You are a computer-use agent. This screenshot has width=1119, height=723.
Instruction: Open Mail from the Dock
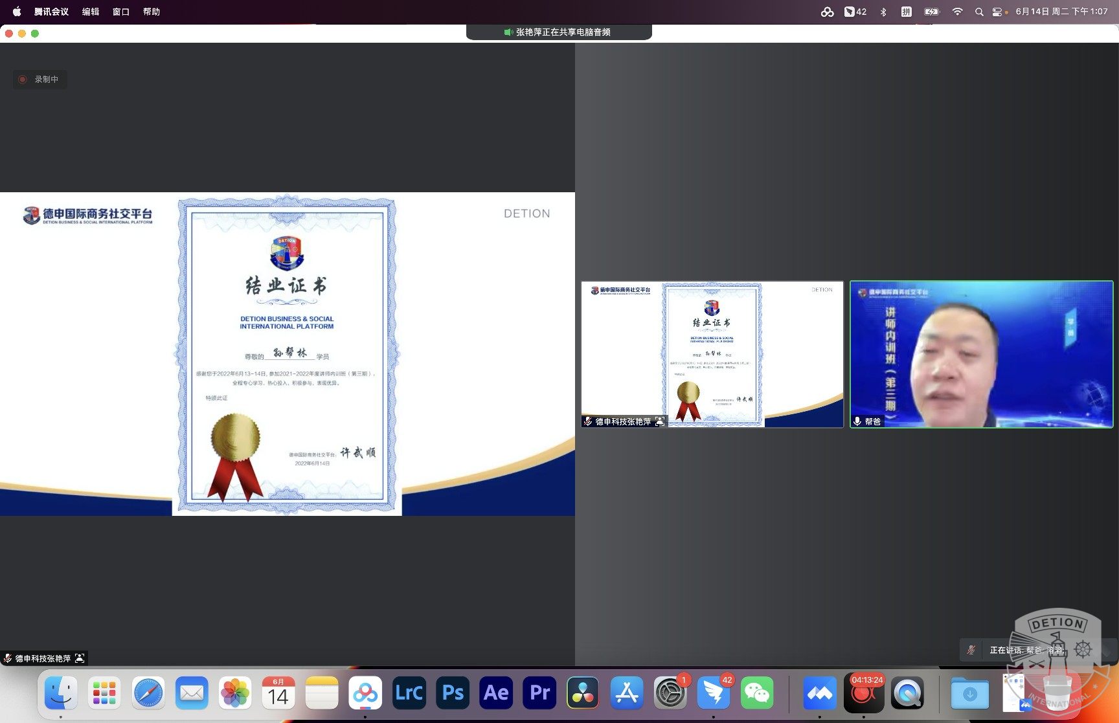click(192, 693)
